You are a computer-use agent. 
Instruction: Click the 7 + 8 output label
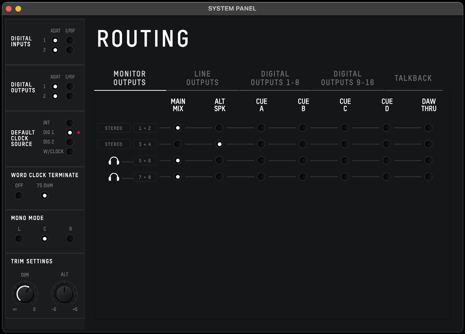(x=145, y=177)
